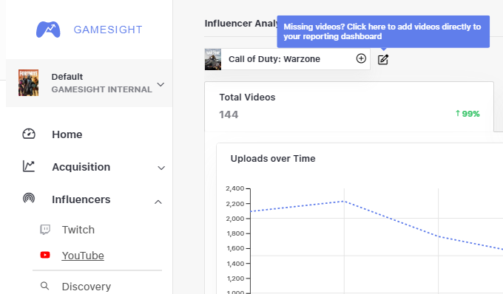
Task: Click the Home dashboard gauge icon
Action: point(29,134)
